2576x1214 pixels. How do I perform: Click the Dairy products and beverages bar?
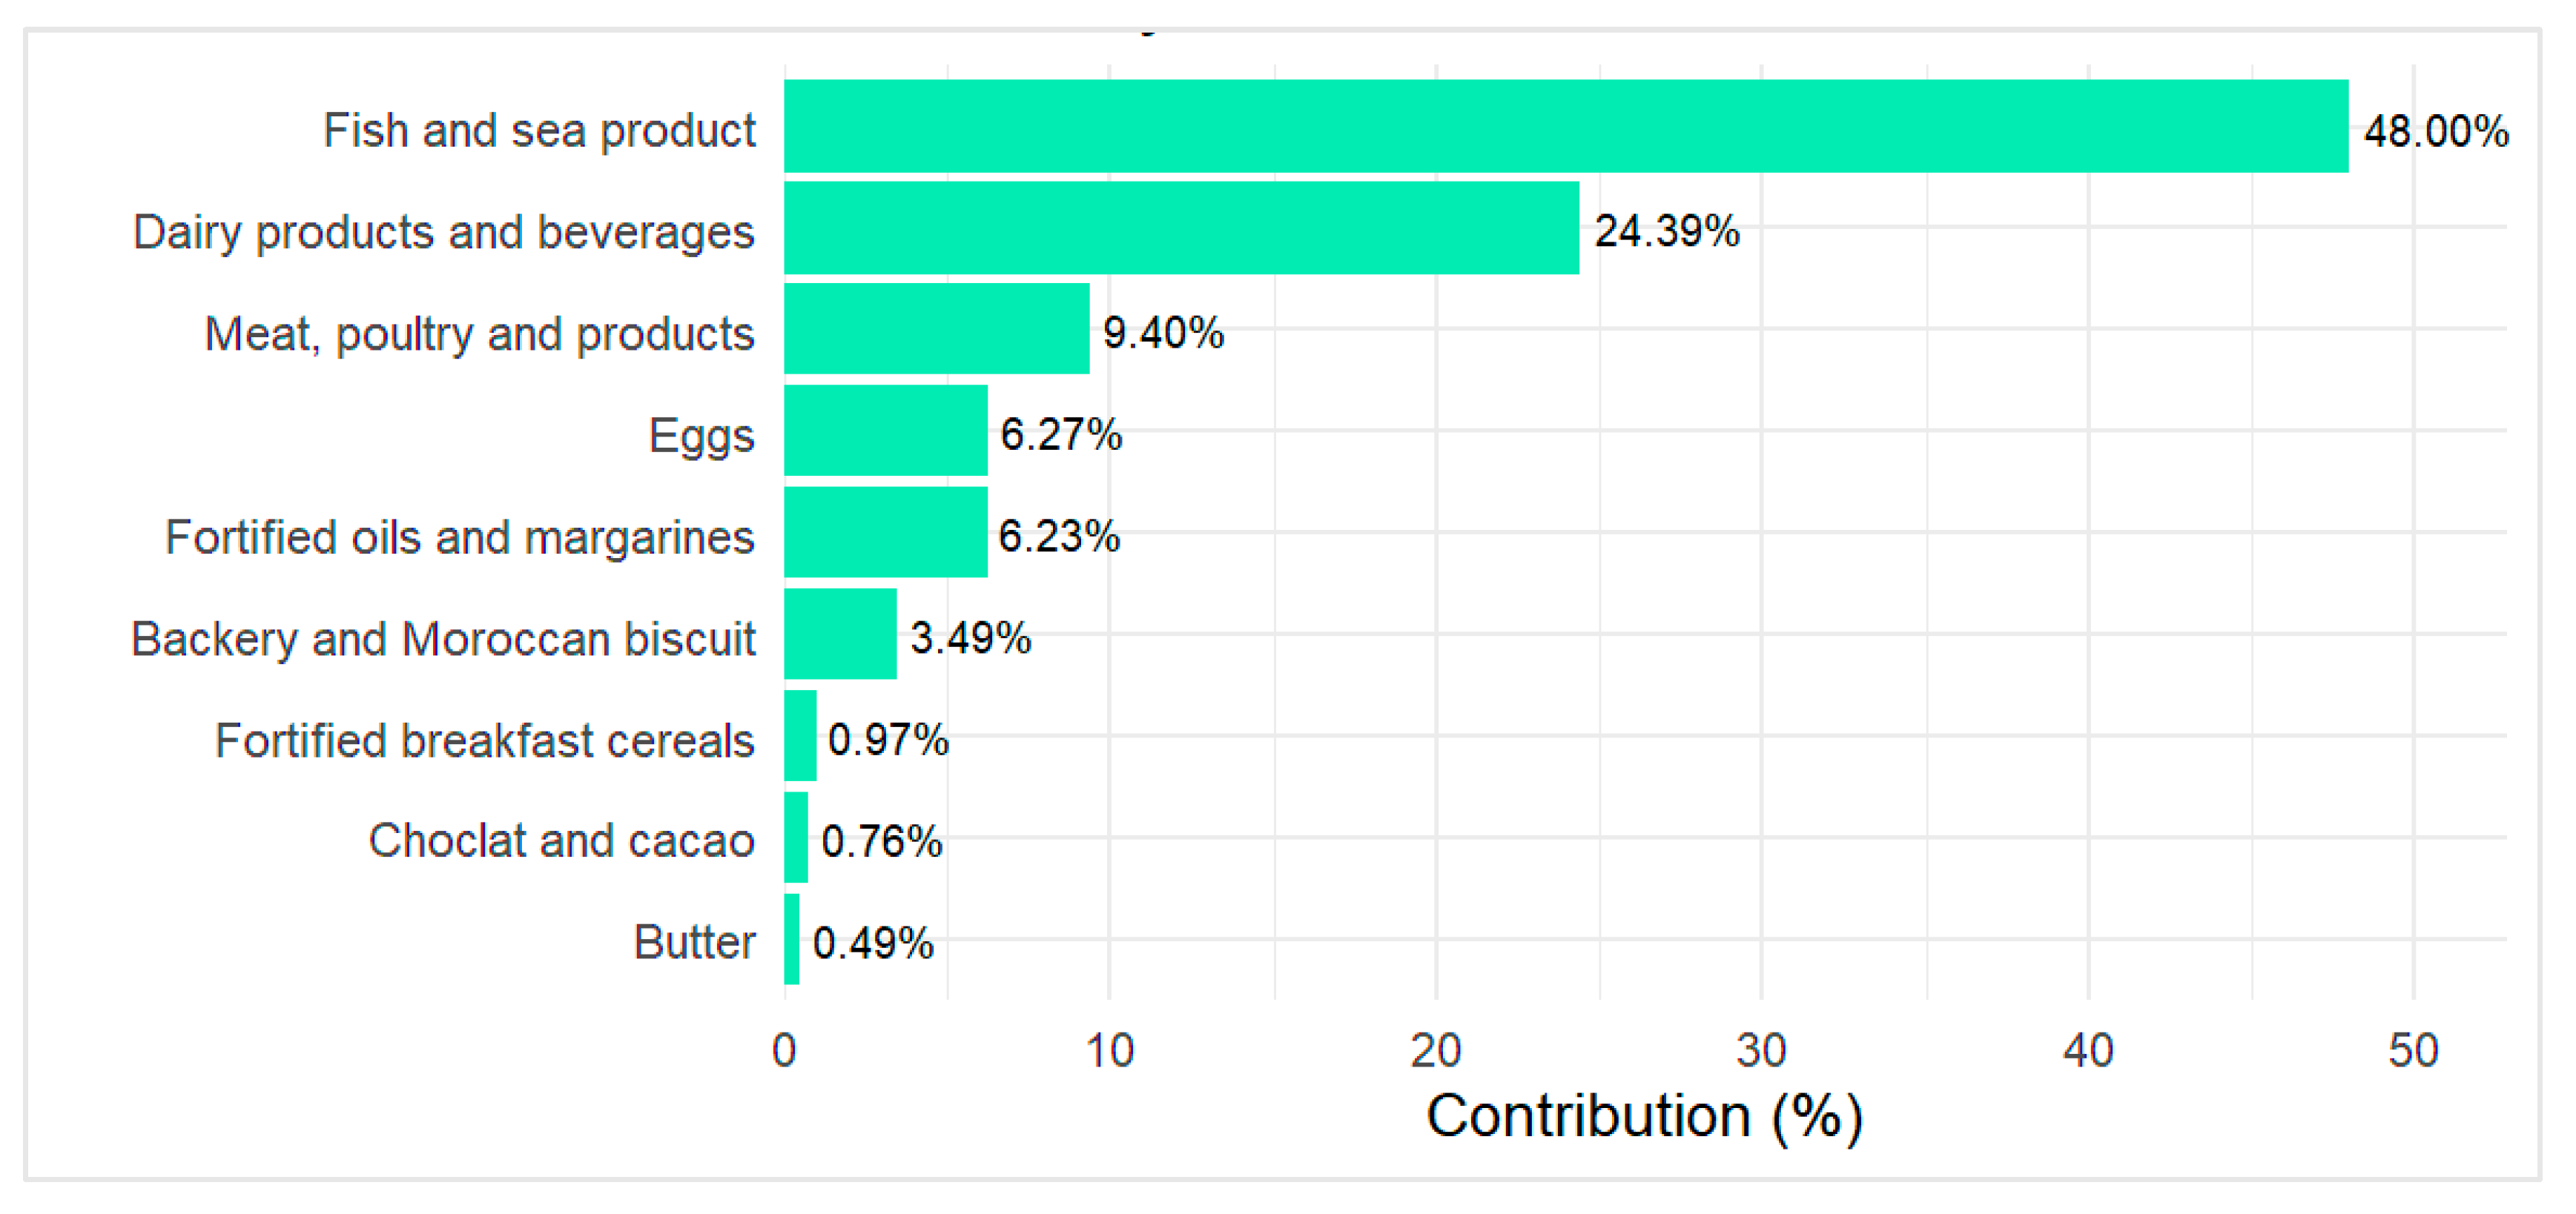coord(1181,228)
